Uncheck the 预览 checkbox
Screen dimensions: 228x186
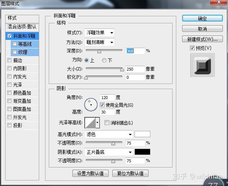[192, 48]
